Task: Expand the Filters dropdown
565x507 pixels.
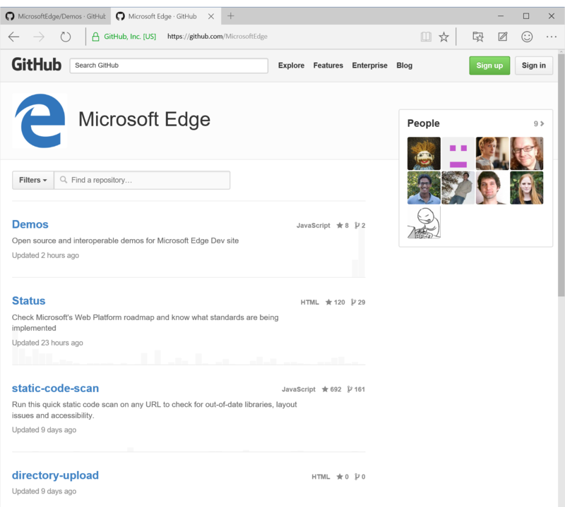Action: click(32, 180)
